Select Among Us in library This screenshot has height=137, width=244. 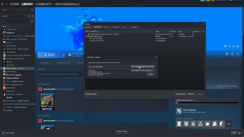[10, 33]
